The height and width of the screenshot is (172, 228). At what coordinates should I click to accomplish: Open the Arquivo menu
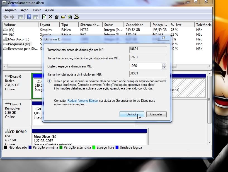coord(11,10)
